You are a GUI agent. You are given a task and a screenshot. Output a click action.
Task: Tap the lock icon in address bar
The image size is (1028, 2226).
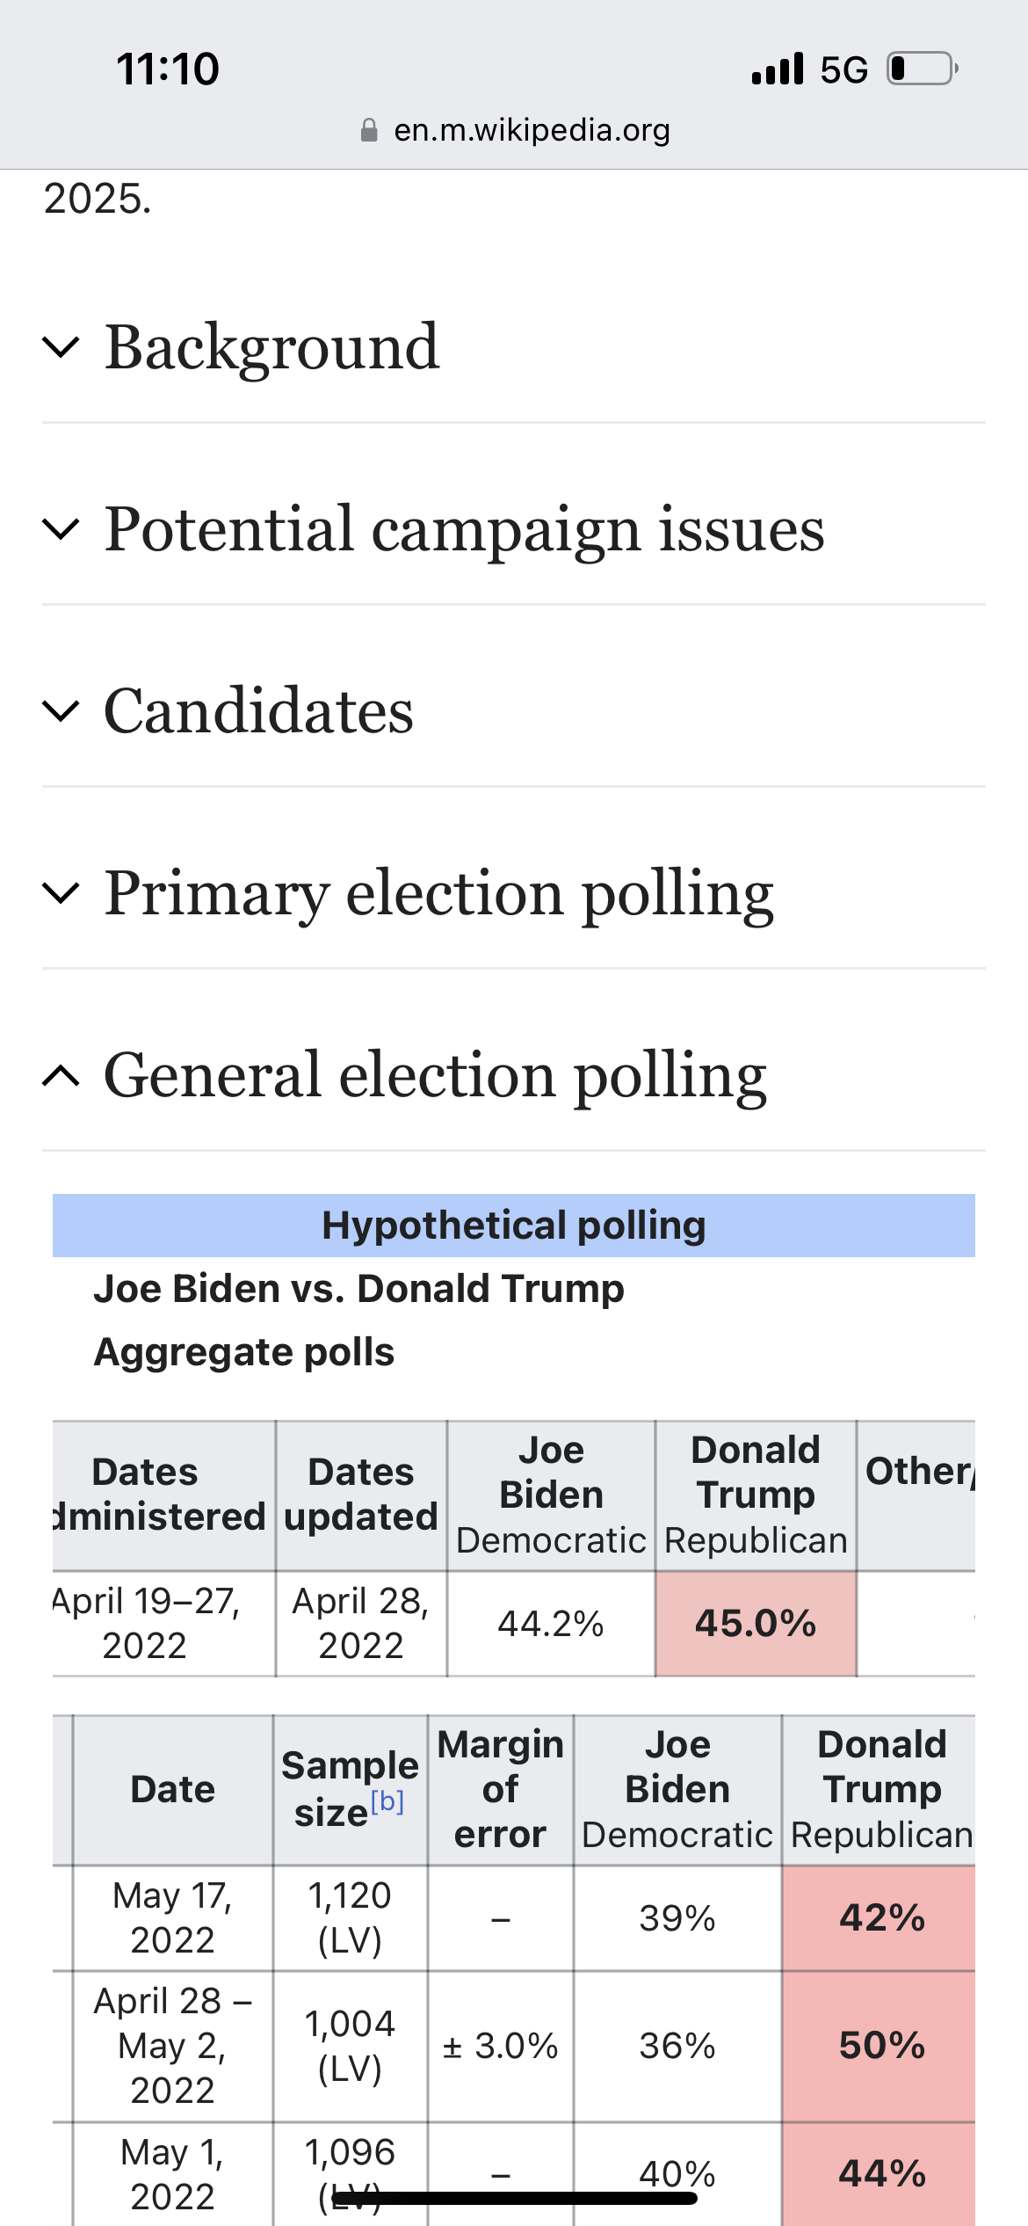[369, 131]
